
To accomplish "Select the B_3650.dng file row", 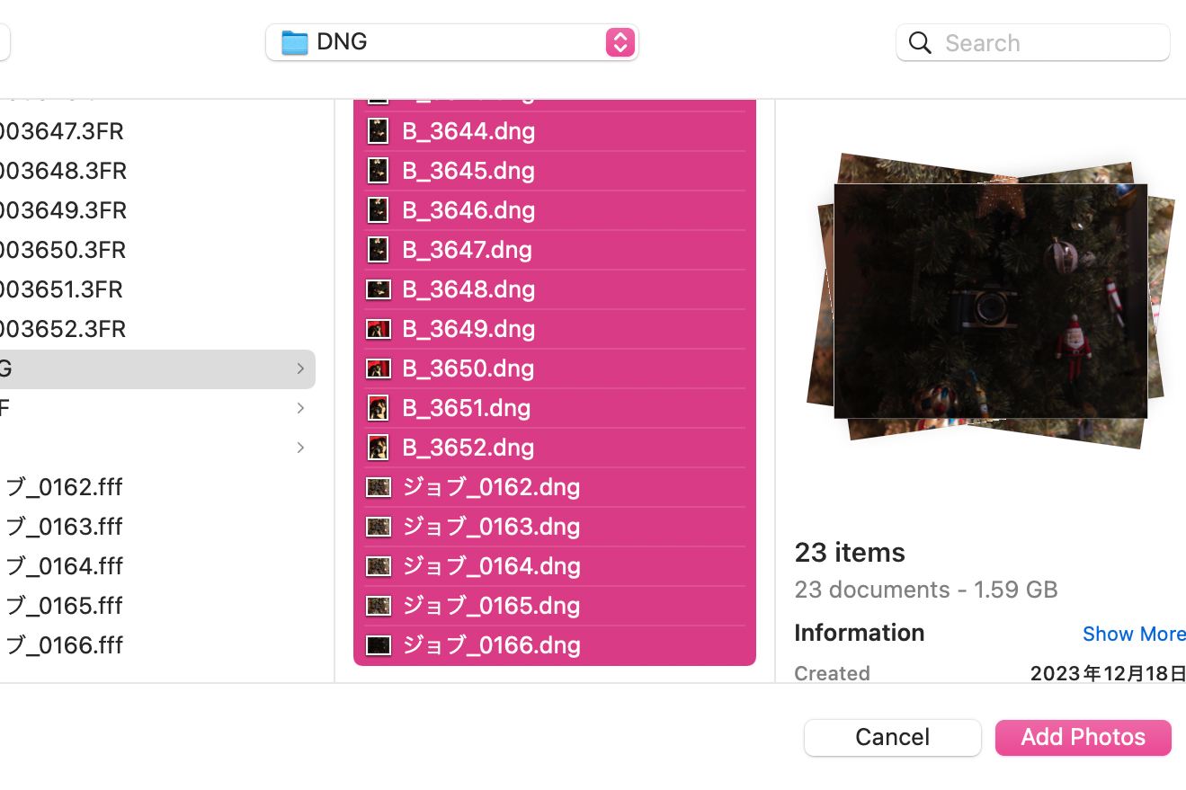I will [555, 368].
